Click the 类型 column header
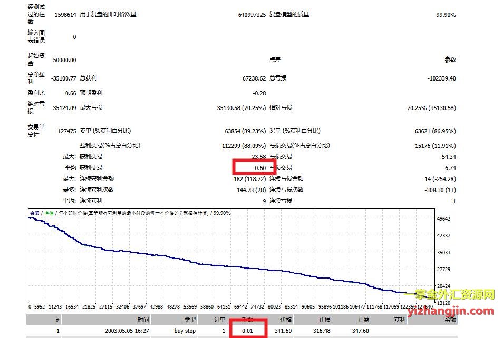The width and height of the screenshot is (503, 338). (x=190, y=320)
